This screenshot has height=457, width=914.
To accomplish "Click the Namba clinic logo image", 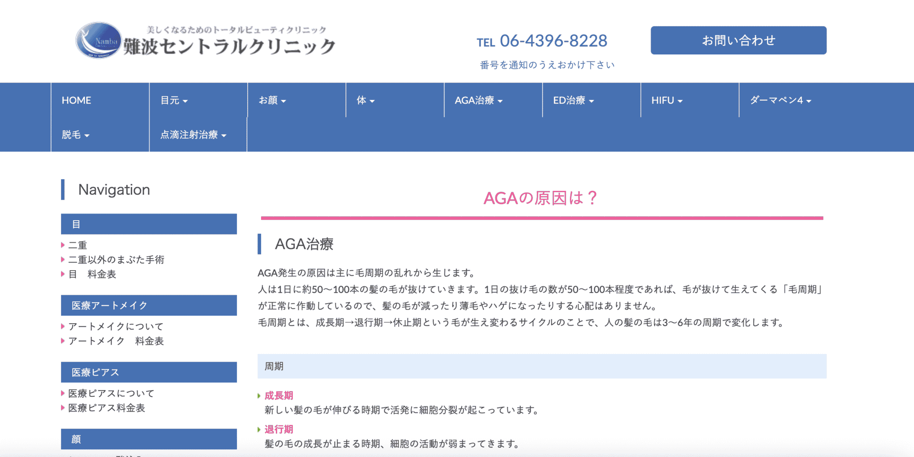I will (205, 41).
